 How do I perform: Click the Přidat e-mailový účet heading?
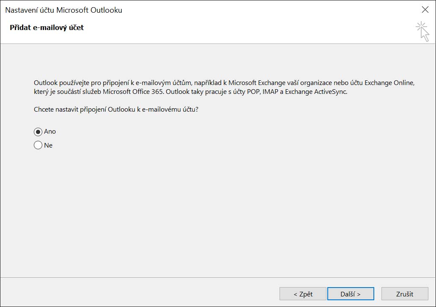pyautogui.click(x=47, y=27)
